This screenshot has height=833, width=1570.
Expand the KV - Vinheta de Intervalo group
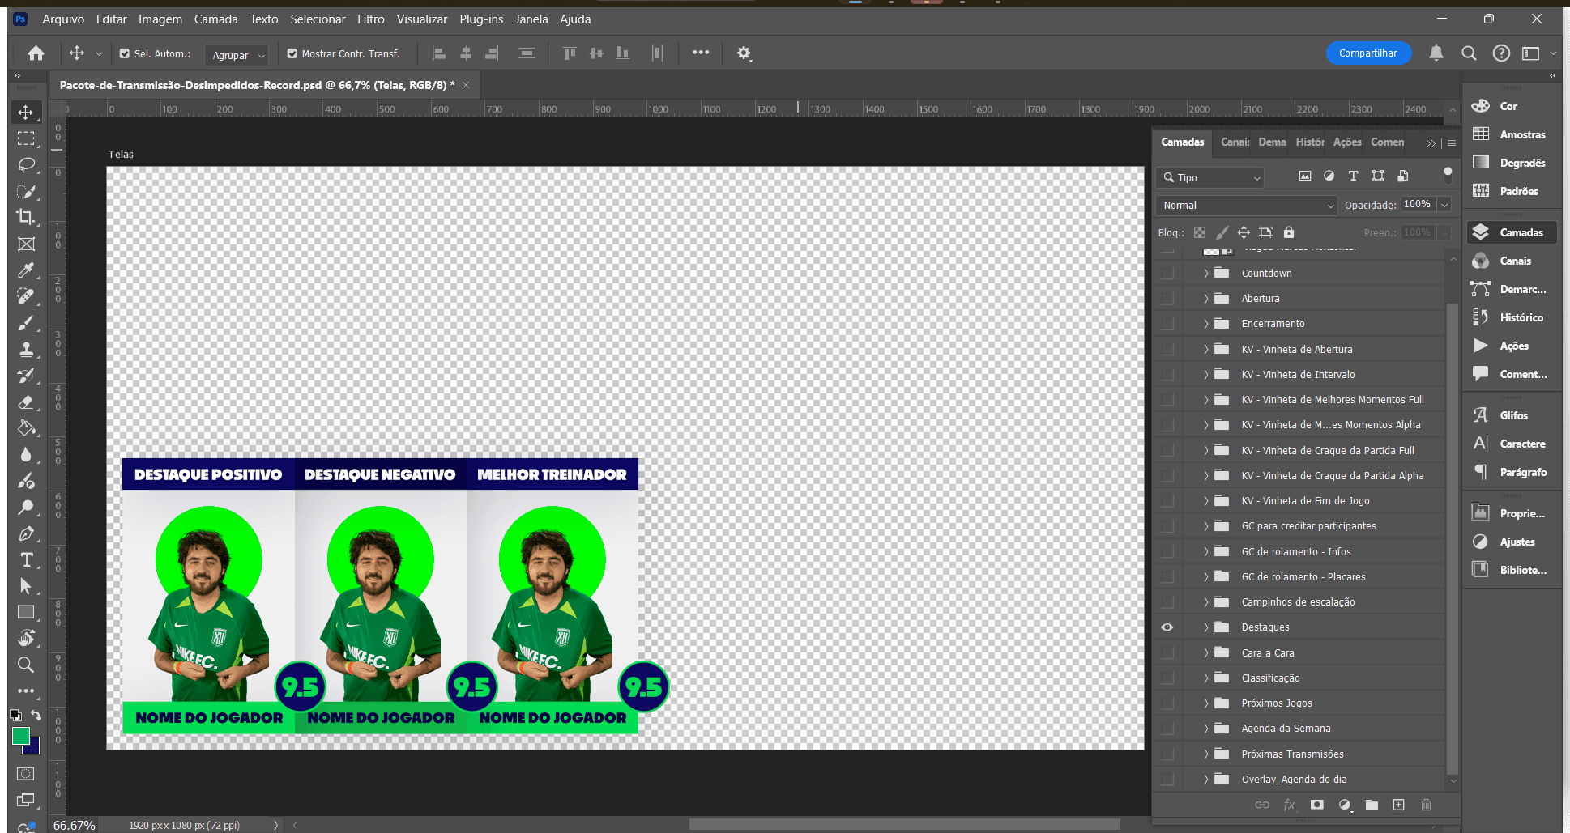(x=1205, y=375)
